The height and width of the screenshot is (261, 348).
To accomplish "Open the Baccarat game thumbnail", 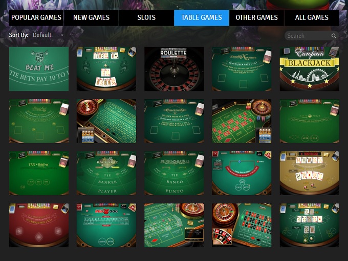I will point(106,173).
